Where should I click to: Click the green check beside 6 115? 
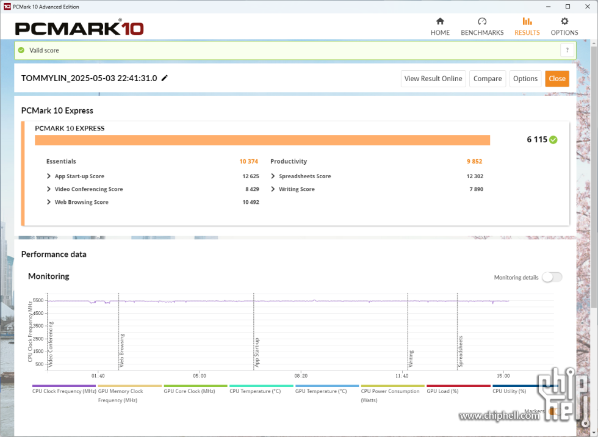(553, 140)
